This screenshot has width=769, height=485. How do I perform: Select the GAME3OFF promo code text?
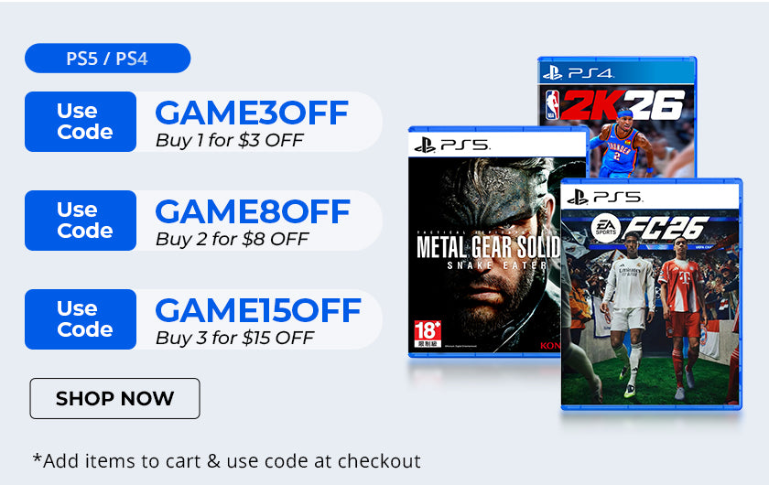(252, 113)
